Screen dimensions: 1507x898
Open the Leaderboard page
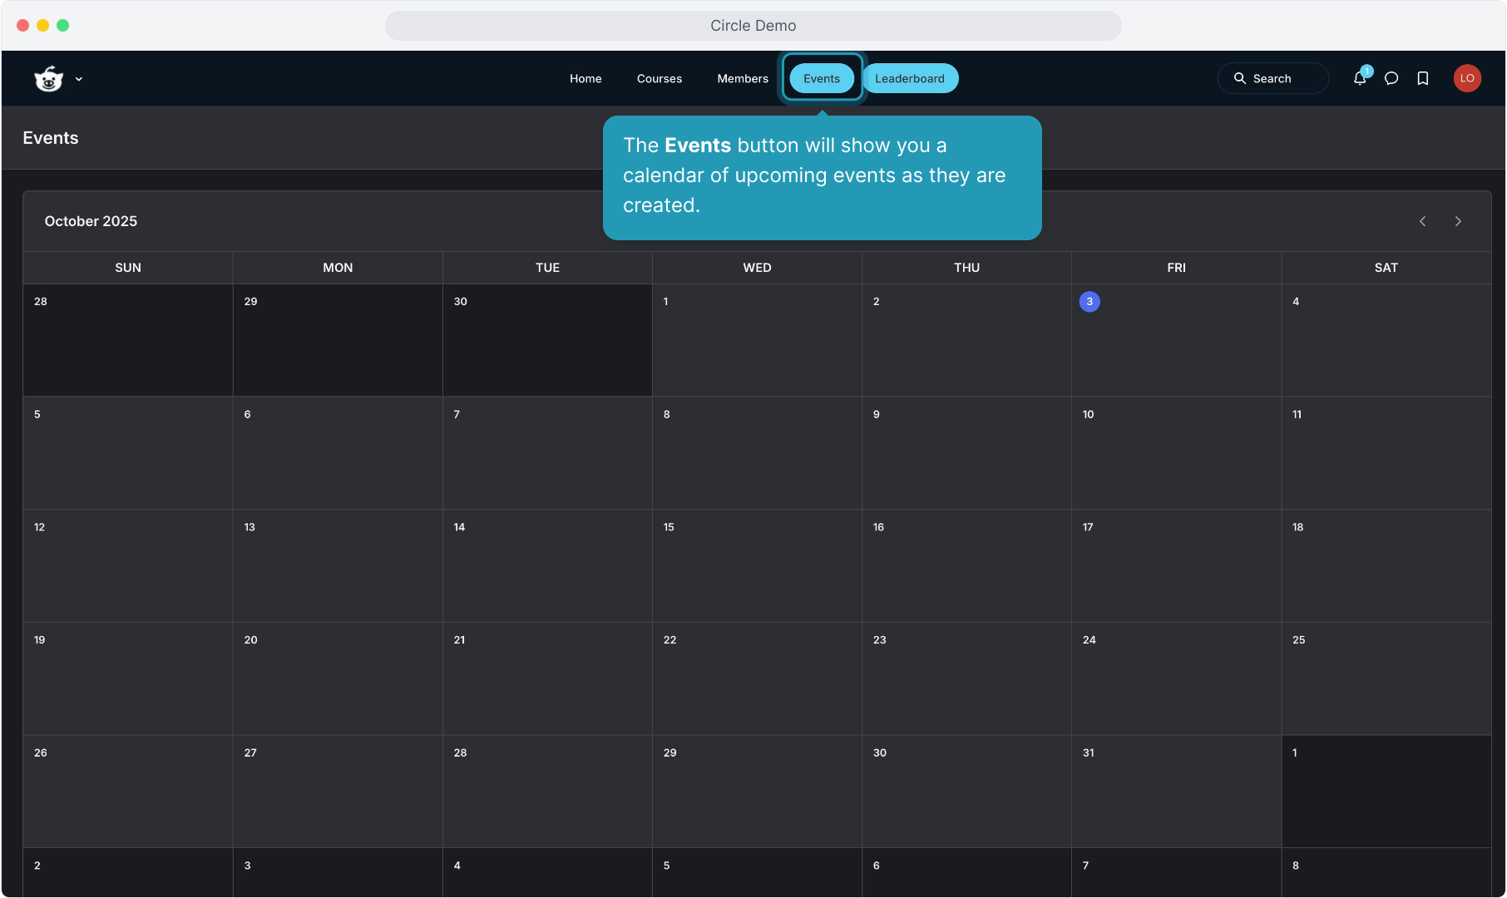click(910, 78)
